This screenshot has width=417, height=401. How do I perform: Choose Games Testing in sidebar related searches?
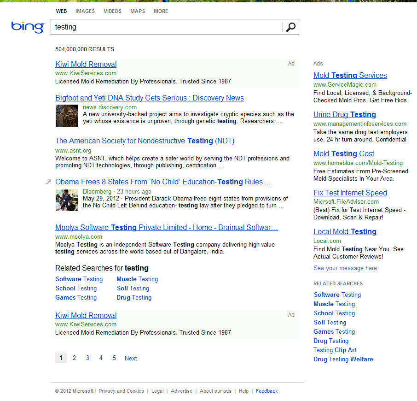(x=334, y=332)
